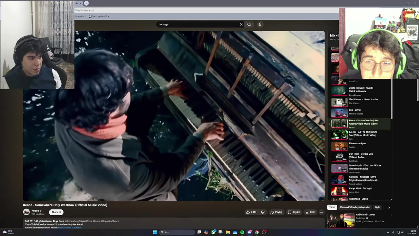
Task: Share the video via Paylaş
Action: (276, 212)
